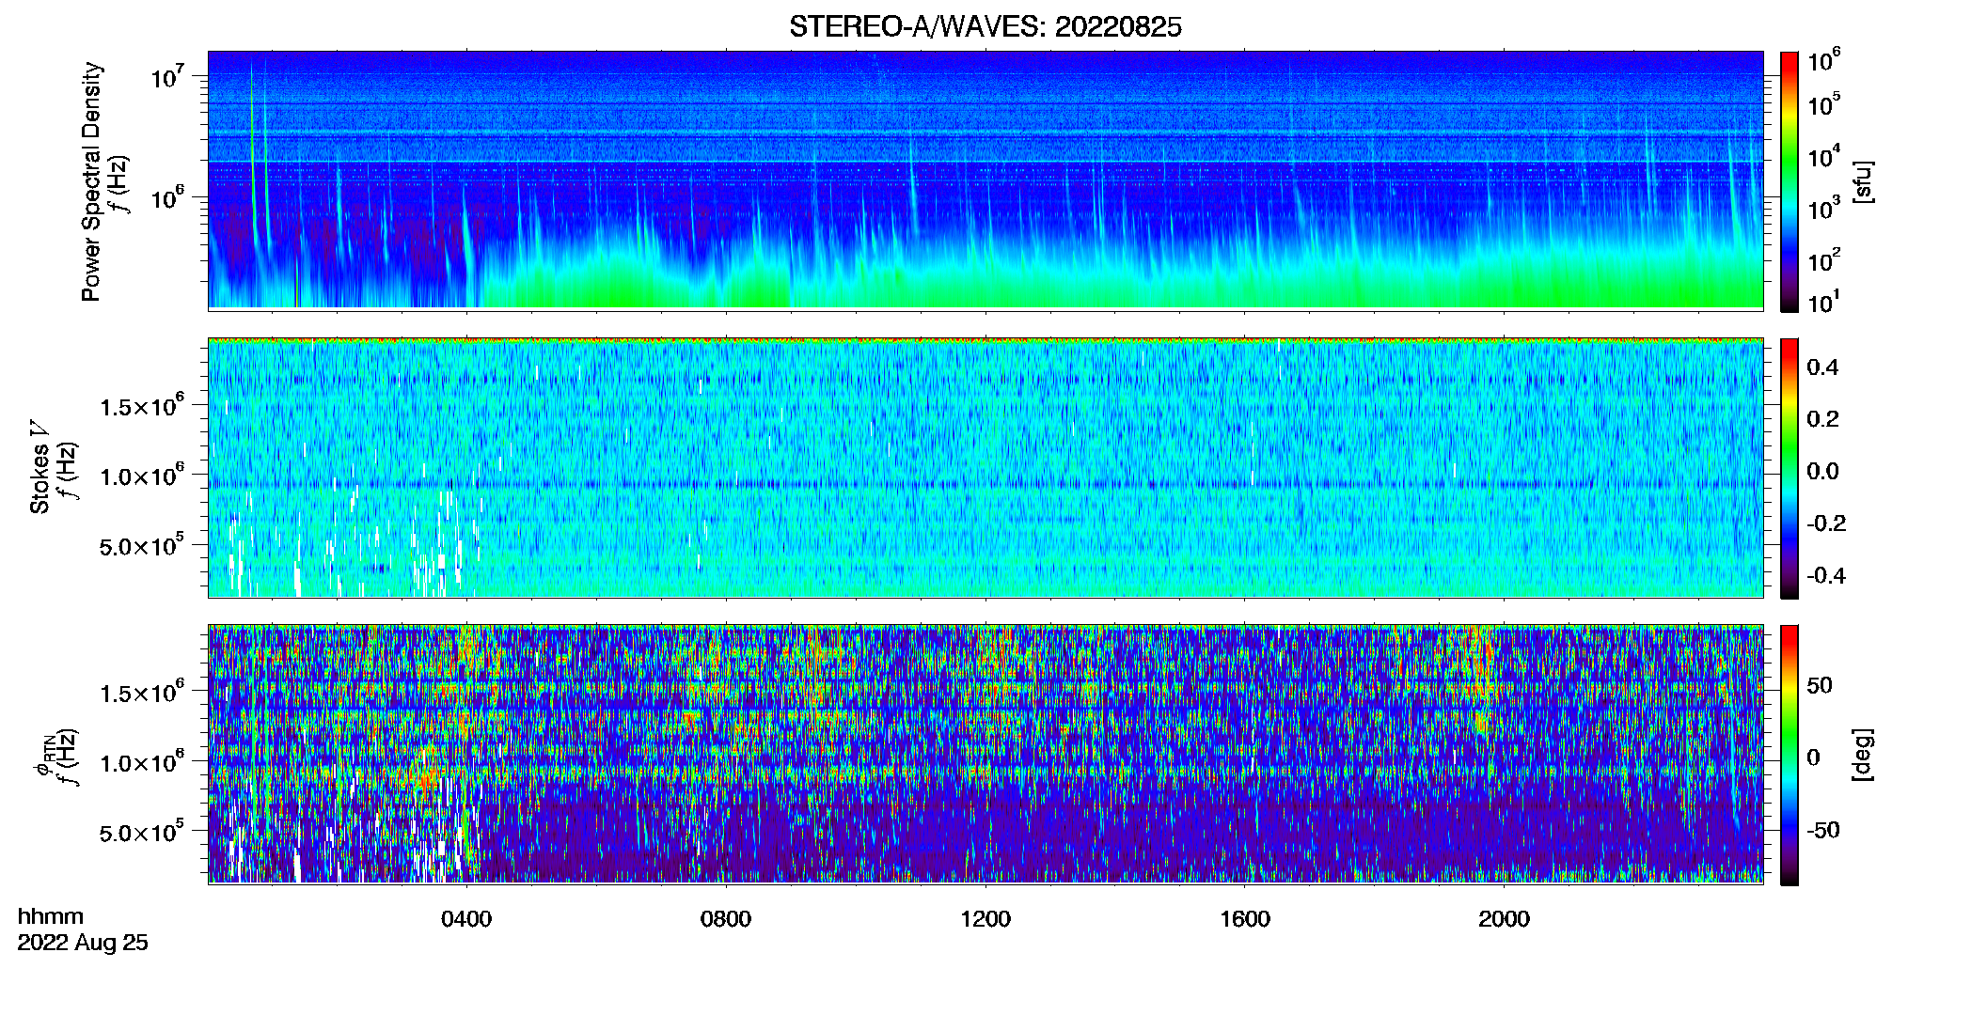
Task: Select the 2000 time tick label
Action: click(1504, 919)
